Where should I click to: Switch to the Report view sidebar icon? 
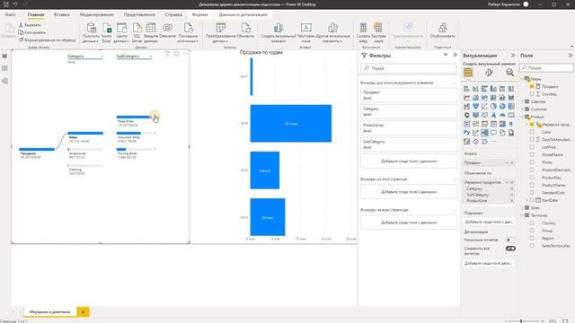pyautogui.click(x=4, y=56)
